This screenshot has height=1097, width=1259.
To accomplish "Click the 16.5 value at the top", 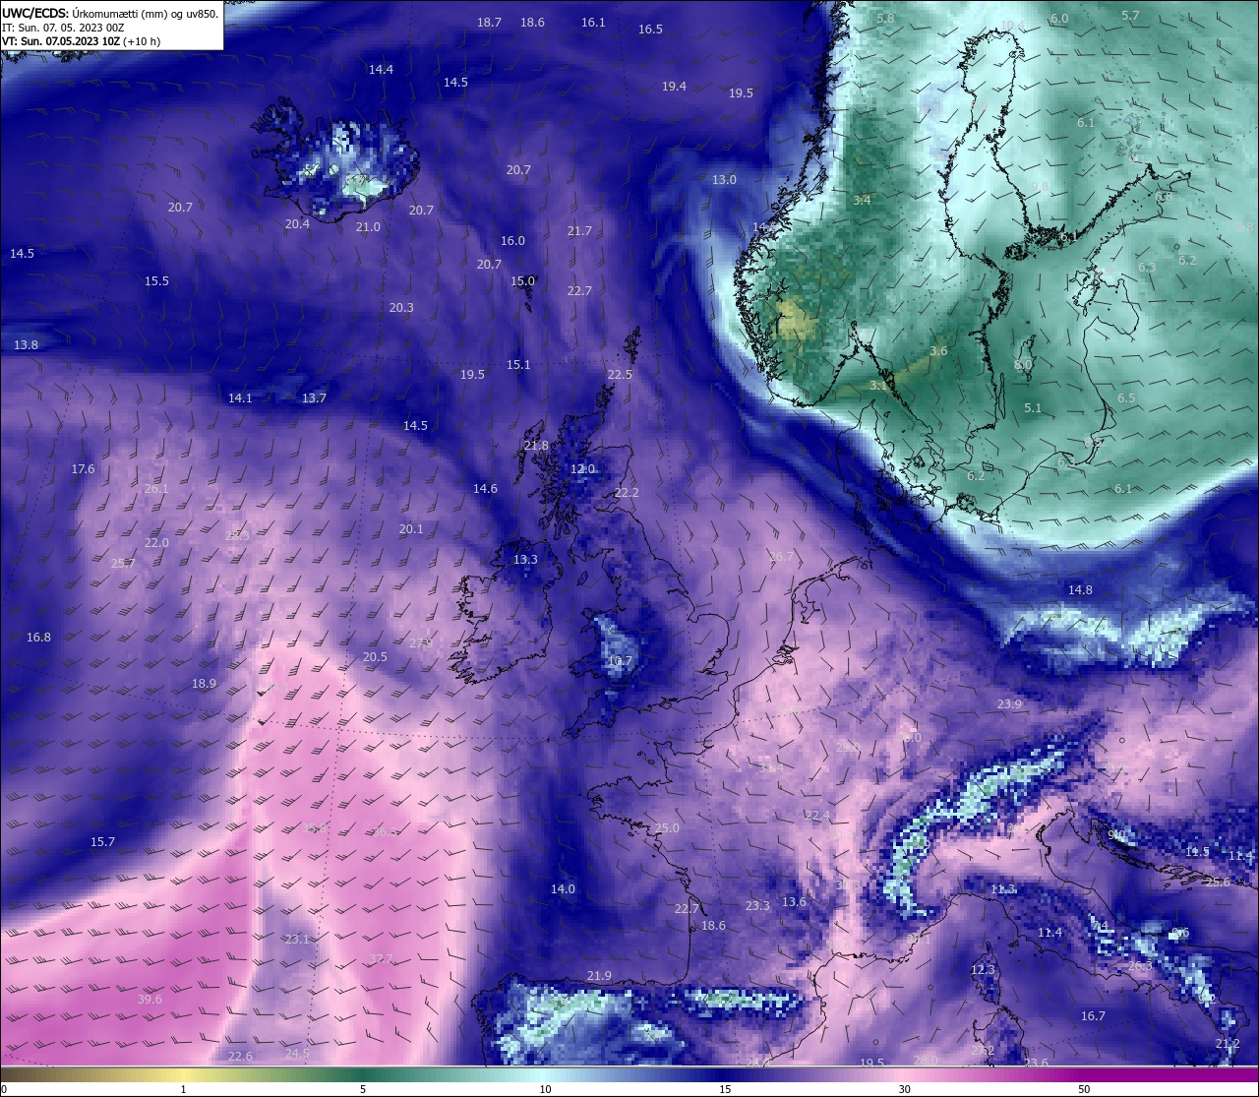I will 650,30.
